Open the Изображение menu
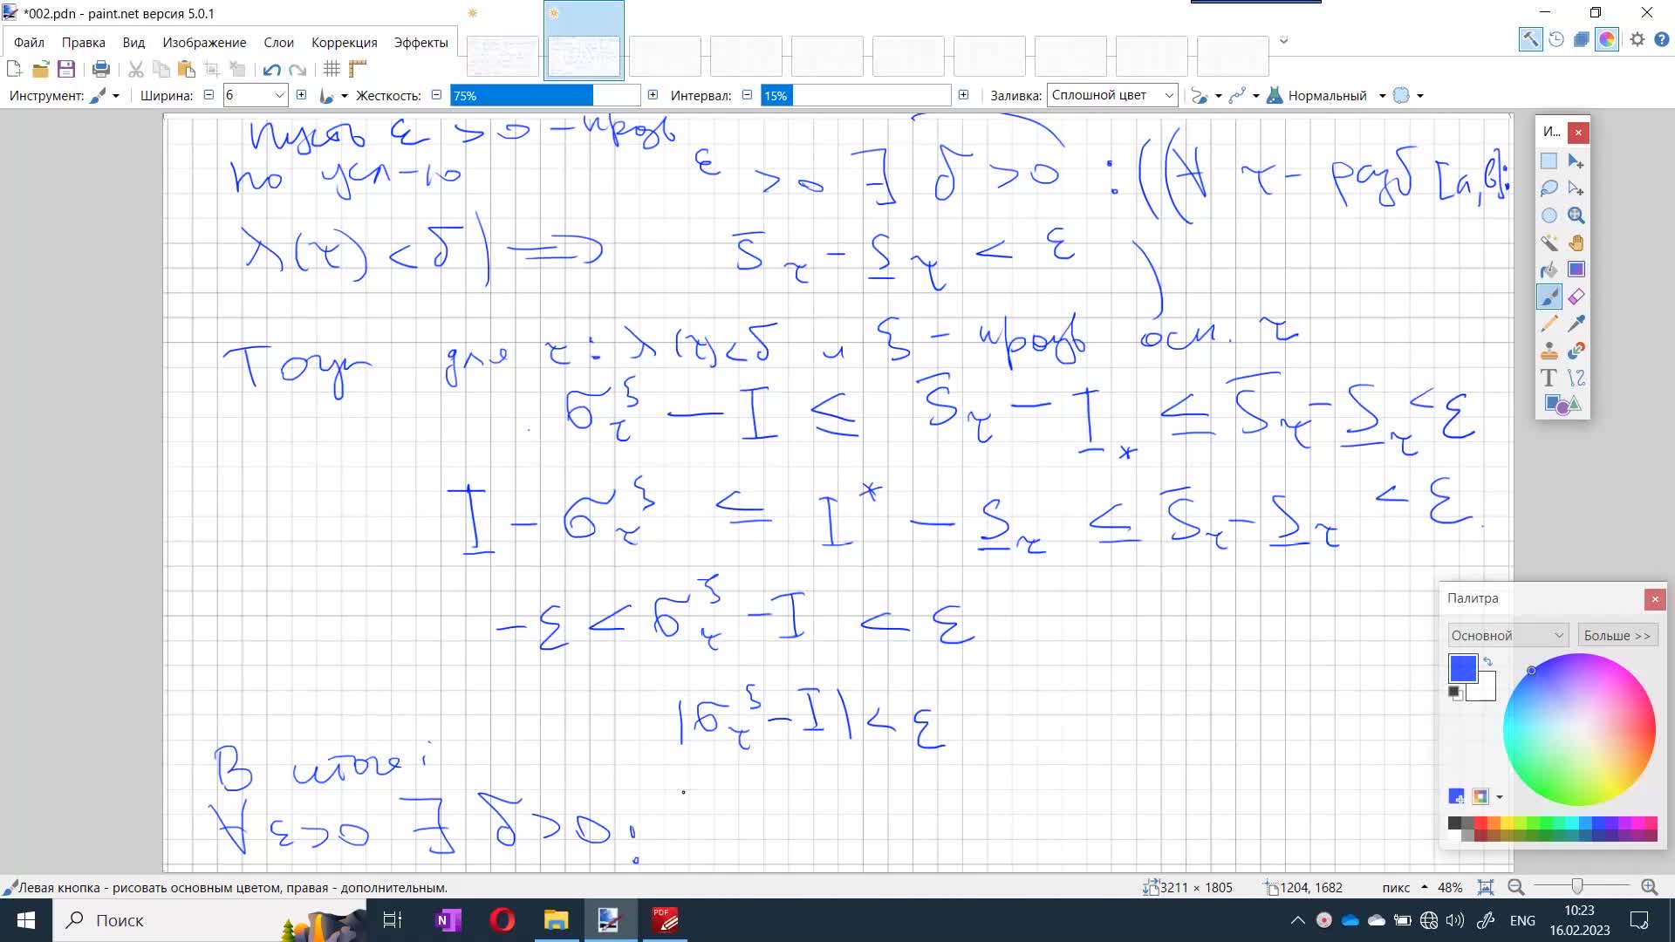 204,42
